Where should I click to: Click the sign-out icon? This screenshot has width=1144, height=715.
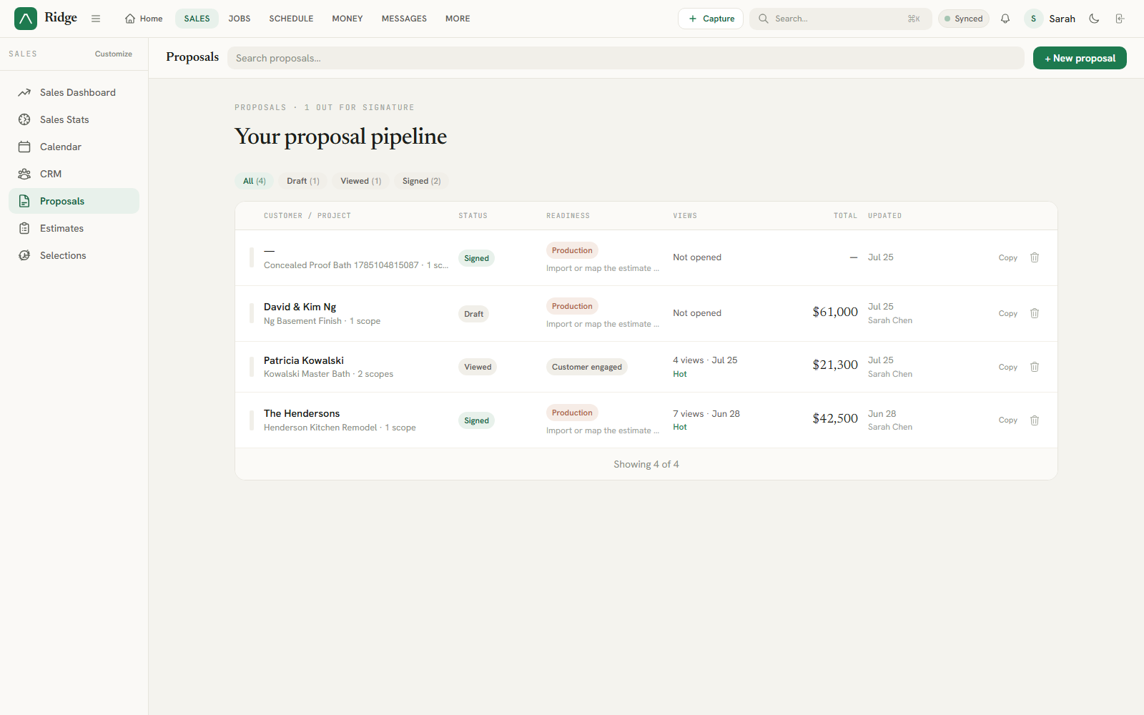point(1120,19)
